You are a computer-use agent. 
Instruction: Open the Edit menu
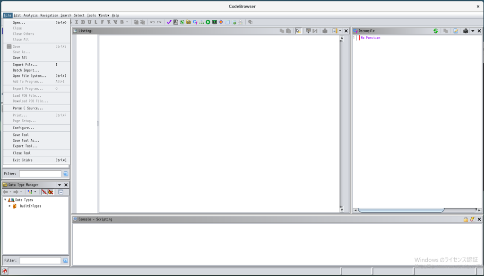[x=17, y=15]
